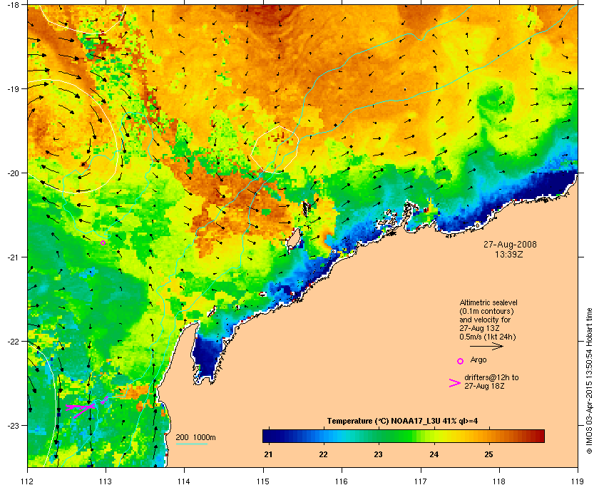The width and height of the screenshot is (599, 485).
Task: Click the latitude axis label -20
Action: click(x=14, y=173)
